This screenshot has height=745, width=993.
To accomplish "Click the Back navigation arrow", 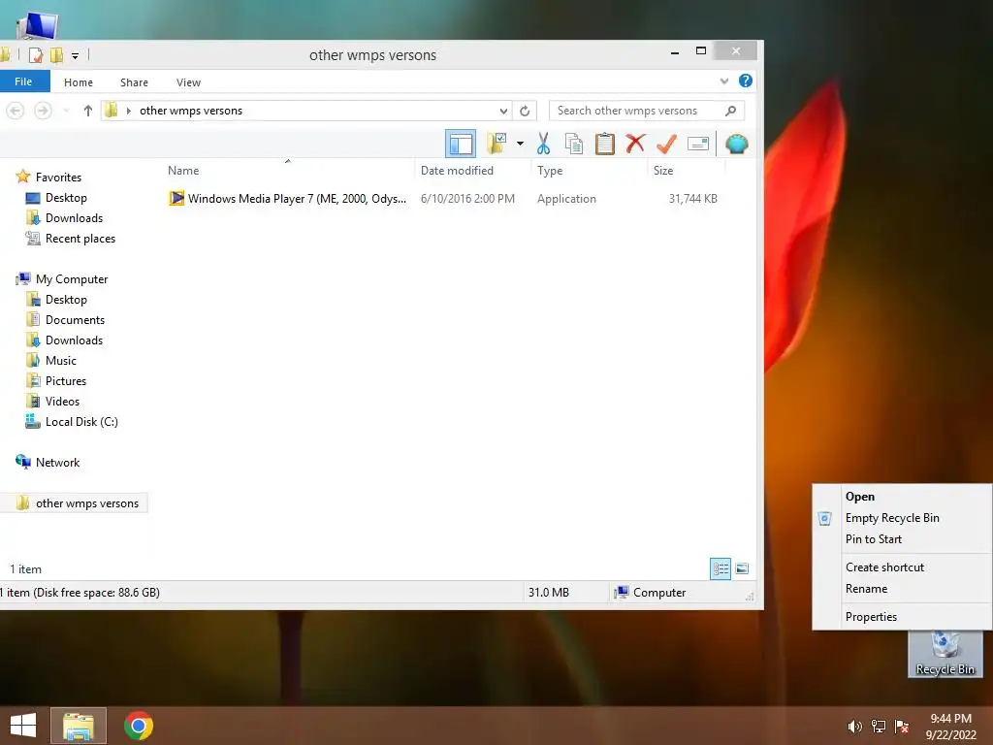I will click(16, 111).
